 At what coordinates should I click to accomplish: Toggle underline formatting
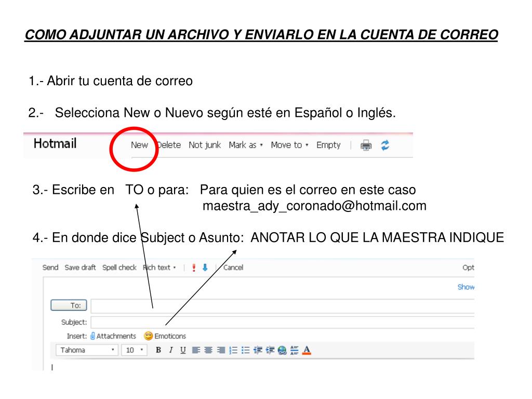183,350
